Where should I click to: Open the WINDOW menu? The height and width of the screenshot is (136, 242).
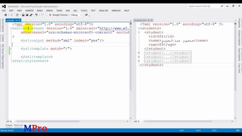point(116,11)
